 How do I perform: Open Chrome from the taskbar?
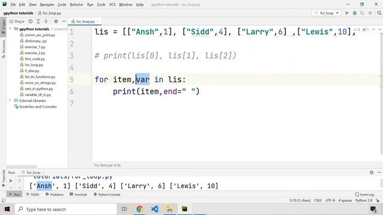tap(139, 209)
